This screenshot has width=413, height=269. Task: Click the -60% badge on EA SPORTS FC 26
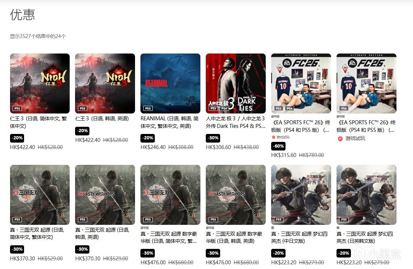278,146
